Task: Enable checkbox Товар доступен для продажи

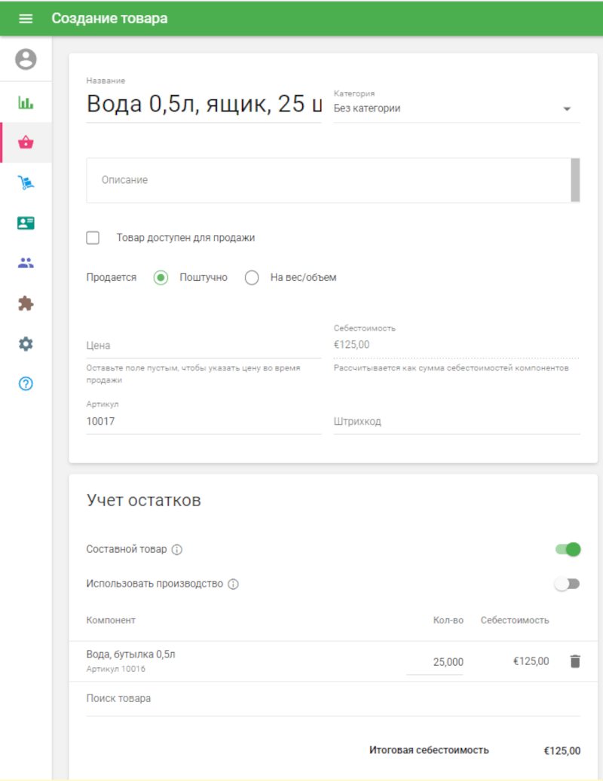Action: tap(92, 237)
